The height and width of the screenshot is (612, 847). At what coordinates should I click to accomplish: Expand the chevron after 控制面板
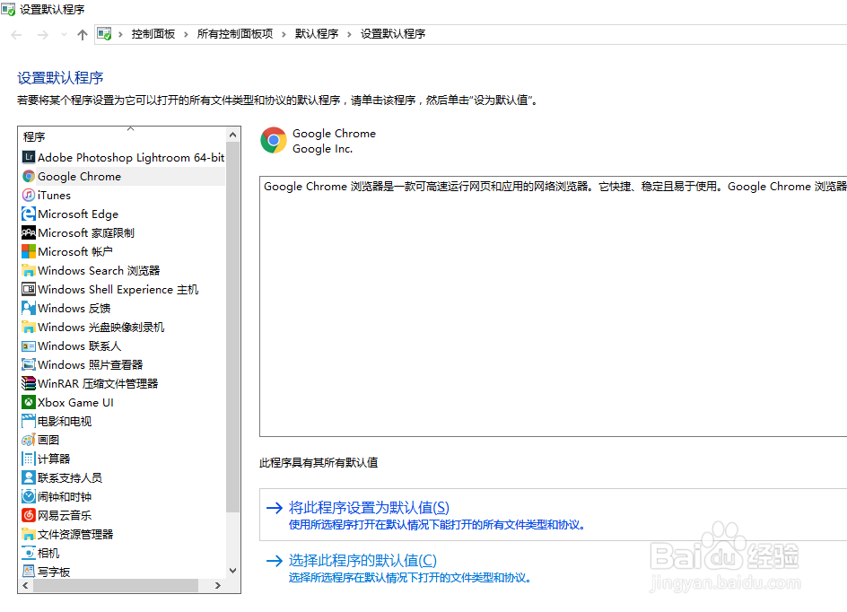click(x=186, y=35)
